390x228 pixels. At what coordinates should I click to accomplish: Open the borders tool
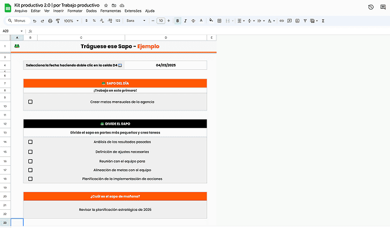[219, 21]
